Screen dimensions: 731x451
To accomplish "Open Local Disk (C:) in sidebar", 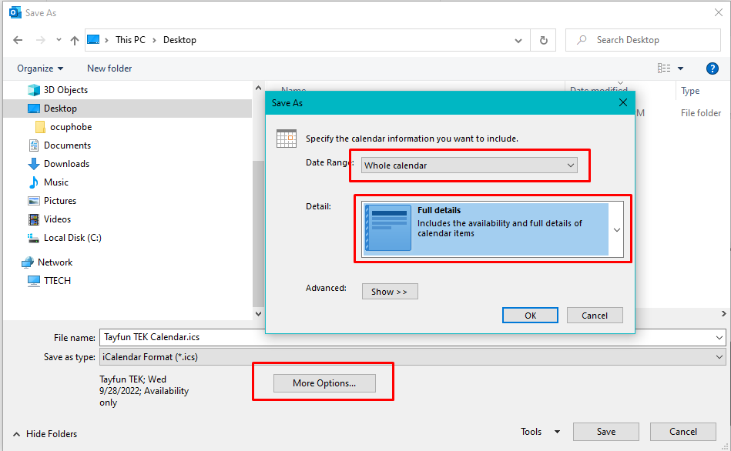I will click(72, 238).
